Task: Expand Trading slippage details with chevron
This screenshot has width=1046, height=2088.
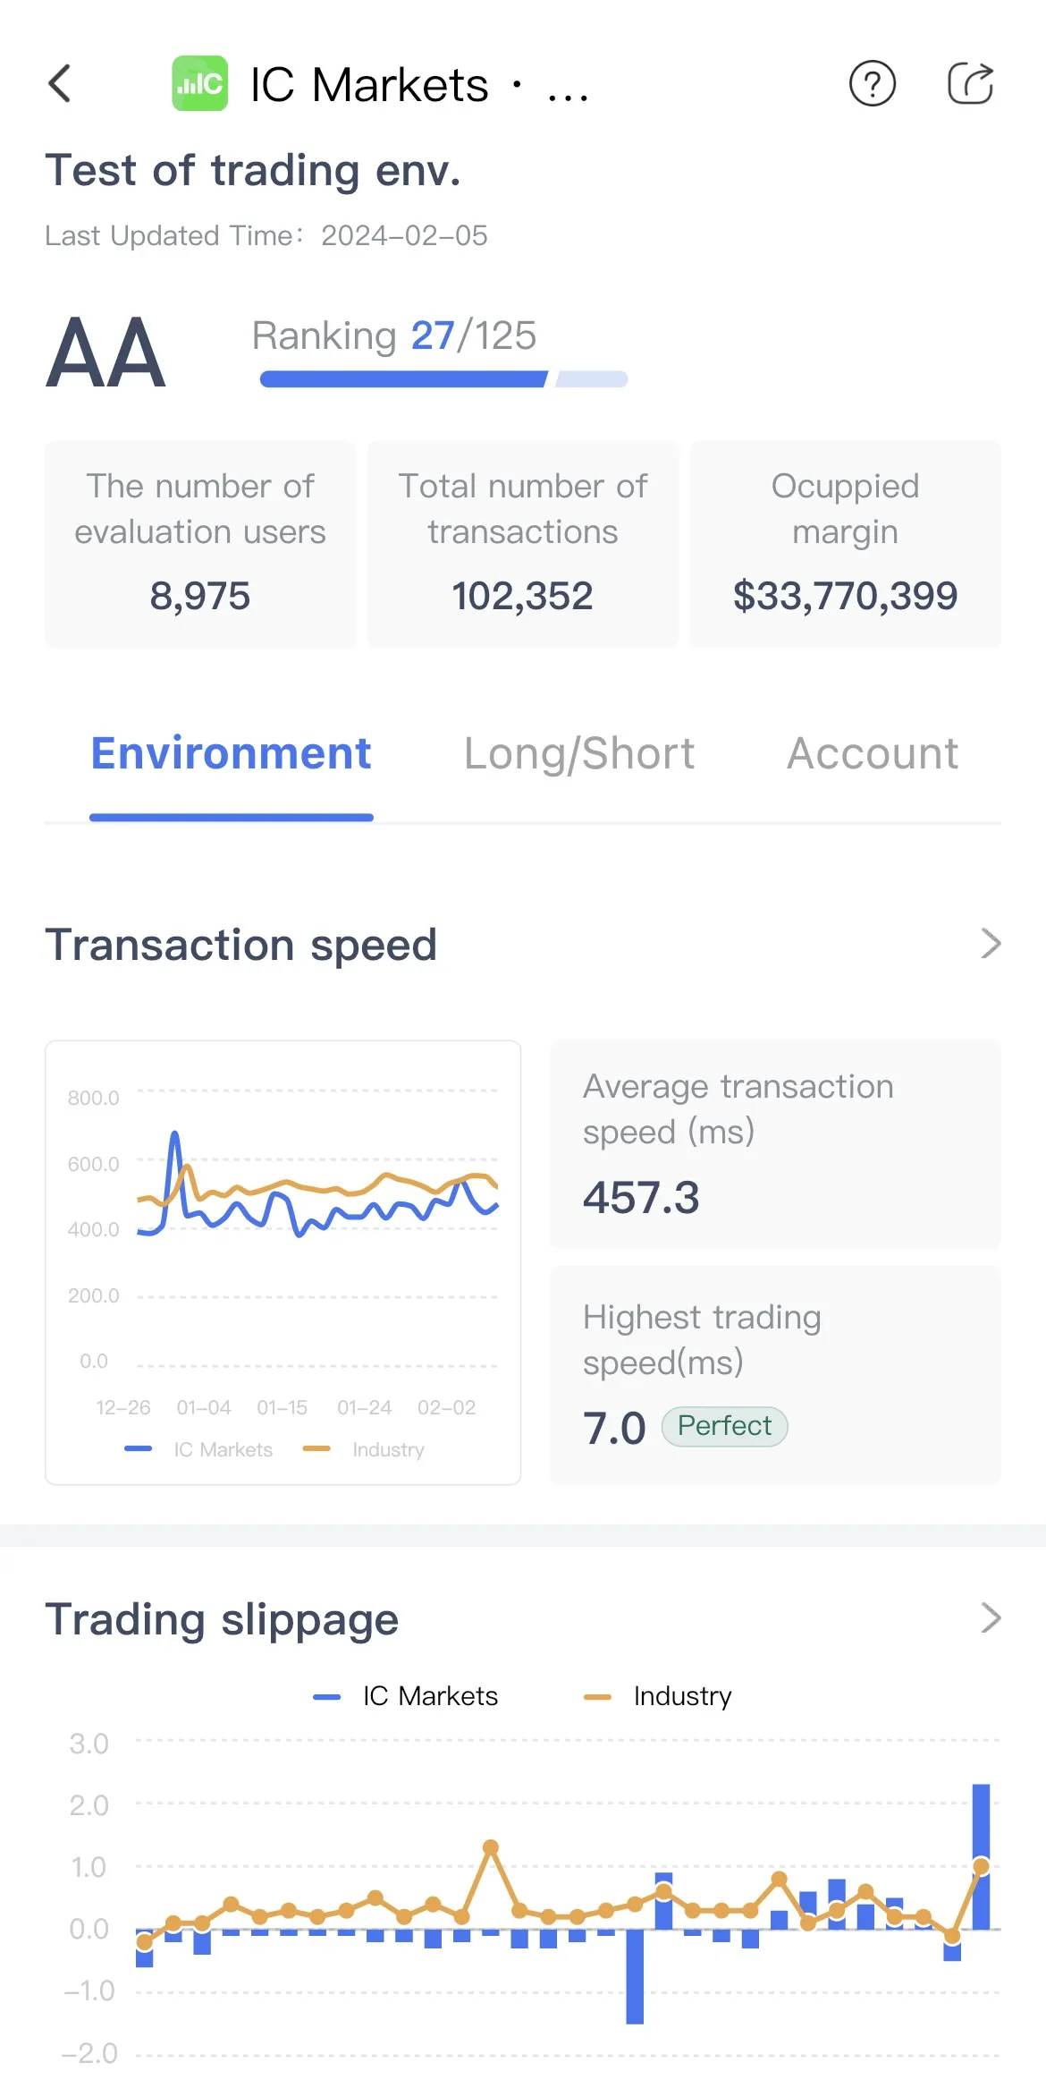Action: 991,1618
